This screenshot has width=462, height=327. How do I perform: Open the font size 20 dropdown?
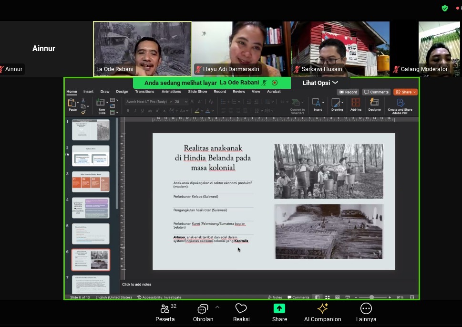(186, 102)
